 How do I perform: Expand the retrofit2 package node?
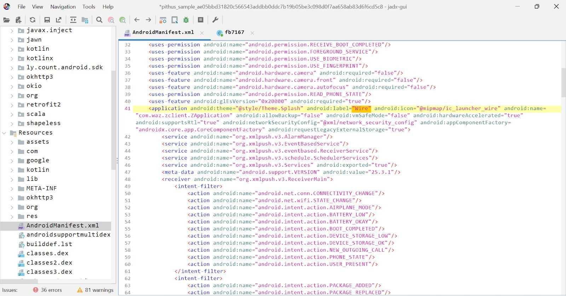[12, 105]
